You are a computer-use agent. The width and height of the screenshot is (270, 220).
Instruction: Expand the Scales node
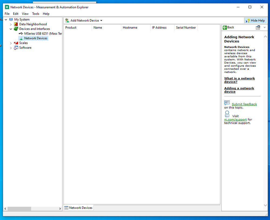click(x=11, y=43)
